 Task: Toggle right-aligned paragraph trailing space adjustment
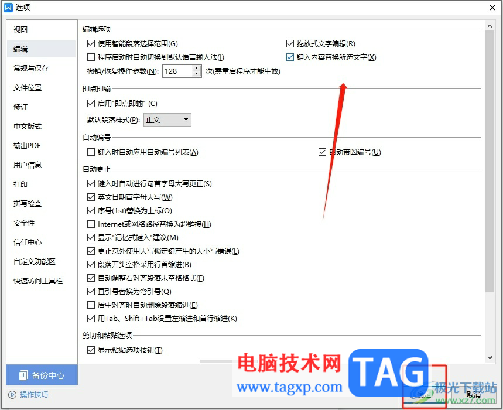pos(91,278)
